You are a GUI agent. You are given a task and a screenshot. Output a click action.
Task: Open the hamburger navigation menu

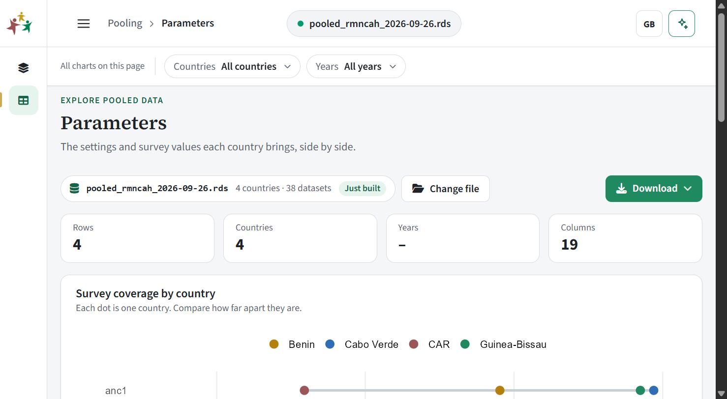coord(84,24)
